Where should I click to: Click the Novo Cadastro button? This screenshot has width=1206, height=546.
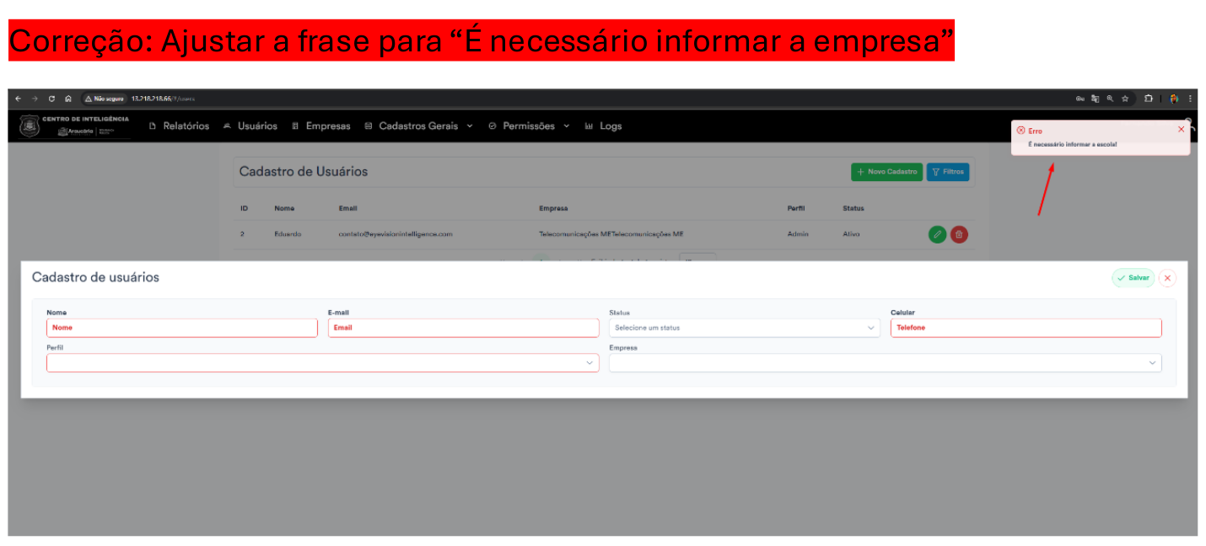coord(886,172)
